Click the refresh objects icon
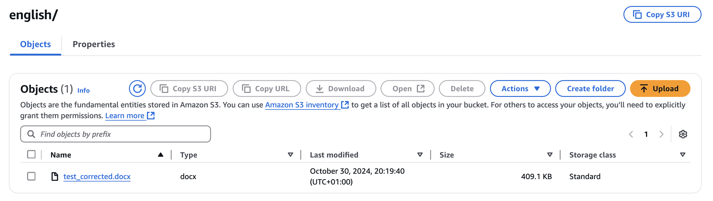The image size is (713, 201). [x=137, y=88]
